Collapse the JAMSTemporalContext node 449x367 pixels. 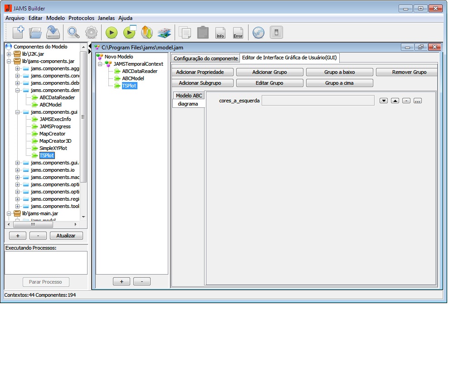(100, 64)
